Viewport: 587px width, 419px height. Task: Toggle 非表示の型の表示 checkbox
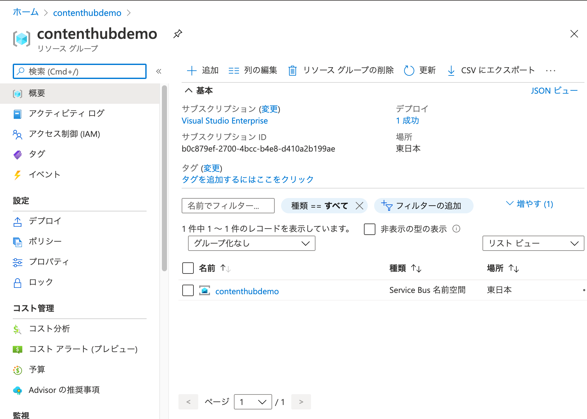point(370,229)
